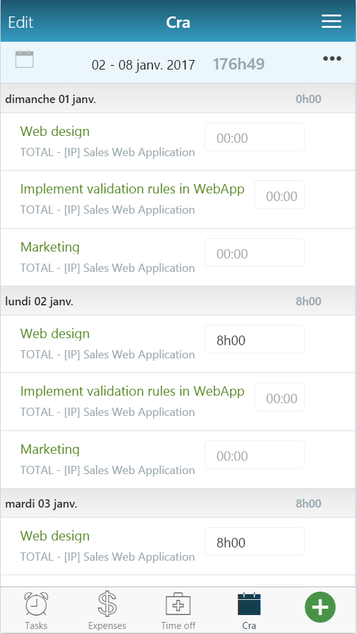Select the lundi 02 janv. day header
Viewport: 357px width, 634px height.
coord(178,301)
